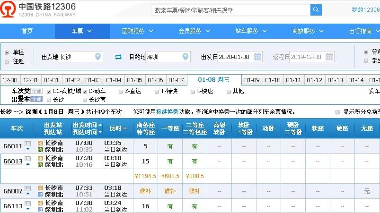The height and width of the screenshot is (213, 380).
Task: Sort by departure time ascending arrow
Action: click(x=100, y=125)
